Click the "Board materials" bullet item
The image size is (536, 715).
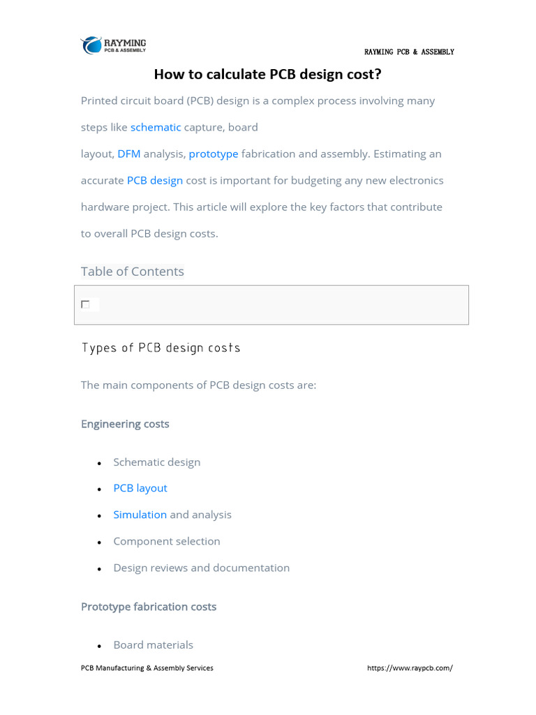tap(154, 645)
